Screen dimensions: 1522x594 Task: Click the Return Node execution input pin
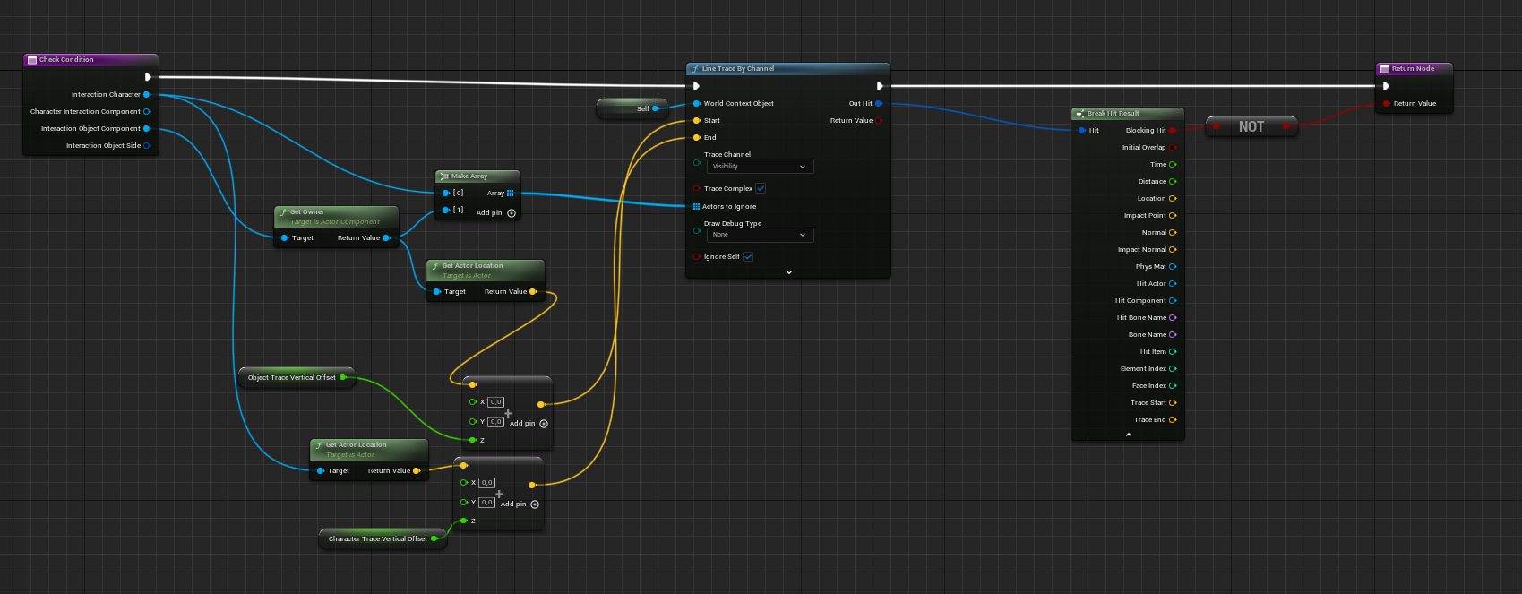pos(1386,86)
